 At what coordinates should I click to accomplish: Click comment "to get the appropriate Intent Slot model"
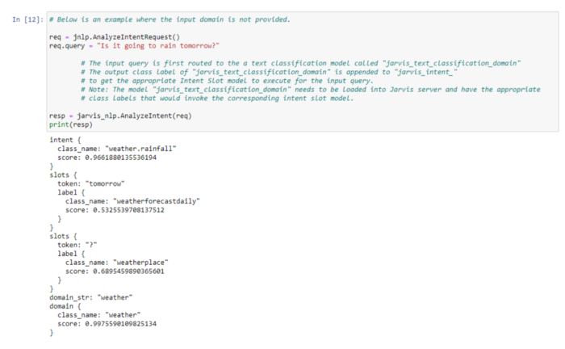(x=227, y=81)
